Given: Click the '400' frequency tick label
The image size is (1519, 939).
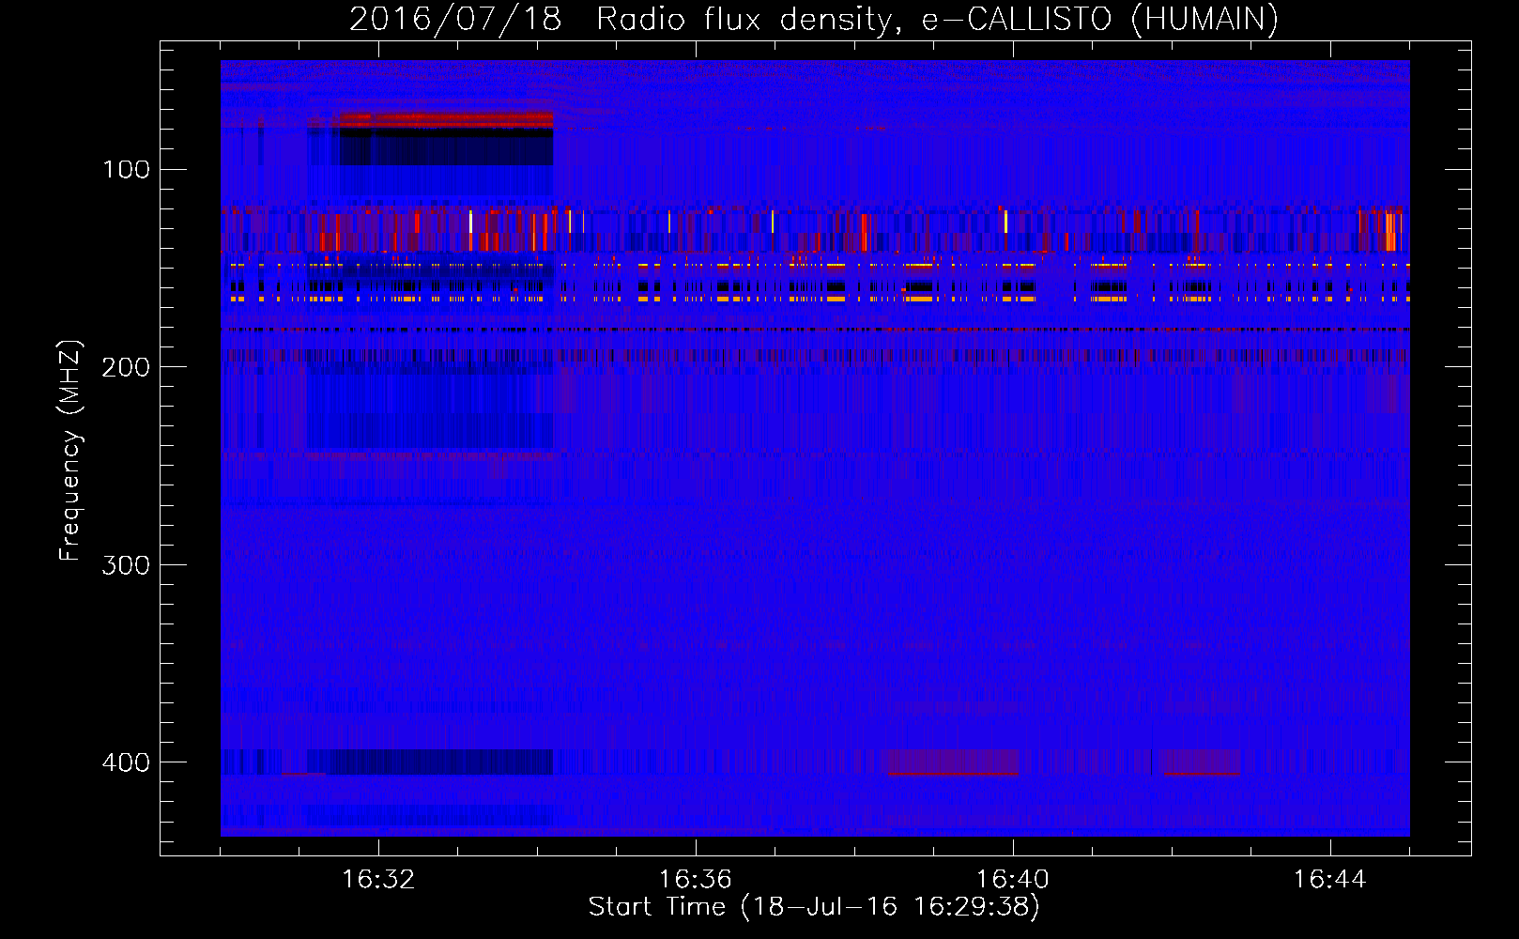Looking at the screenshot, I should 126,762.
